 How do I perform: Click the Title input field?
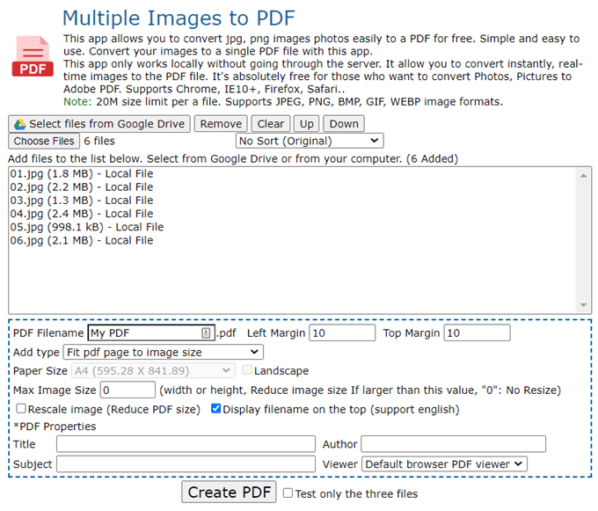point(186,444)
